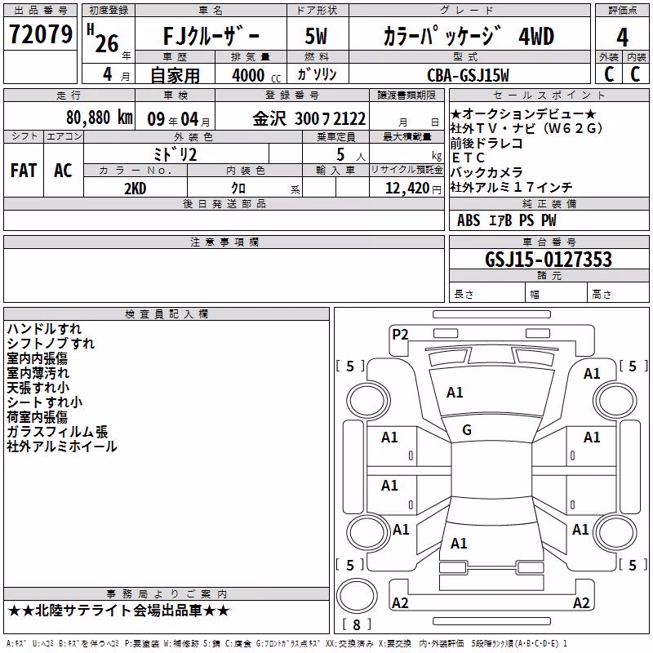Click 評価点 header label
The width and height of the screenshot is (653, 653).
(622, 11)
